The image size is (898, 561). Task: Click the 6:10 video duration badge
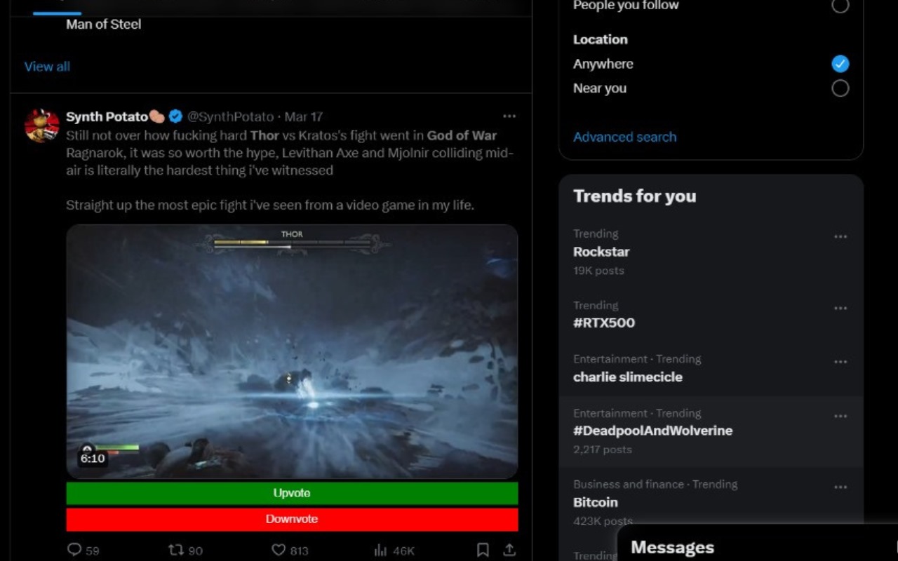click(x=93, y=459)
